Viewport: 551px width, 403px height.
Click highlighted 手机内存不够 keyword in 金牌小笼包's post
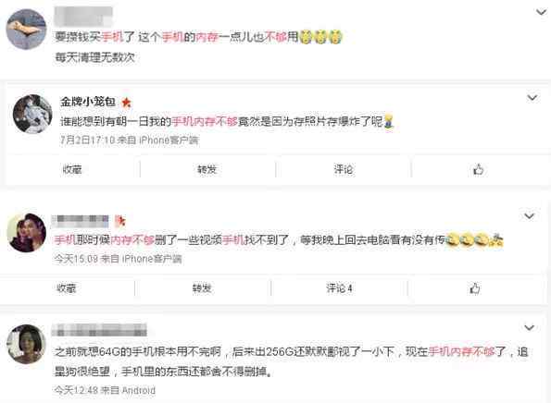[205, 121]
